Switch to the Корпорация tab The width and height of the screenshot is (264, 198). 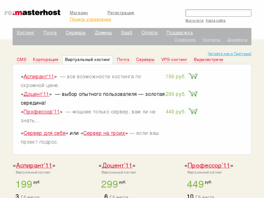[x=45, y=60]
